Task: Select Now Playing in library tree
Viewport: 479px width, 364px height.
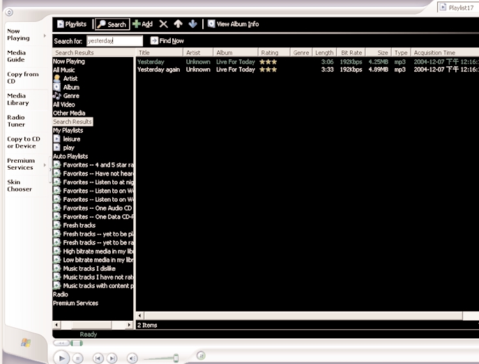Action: (69, 61)
